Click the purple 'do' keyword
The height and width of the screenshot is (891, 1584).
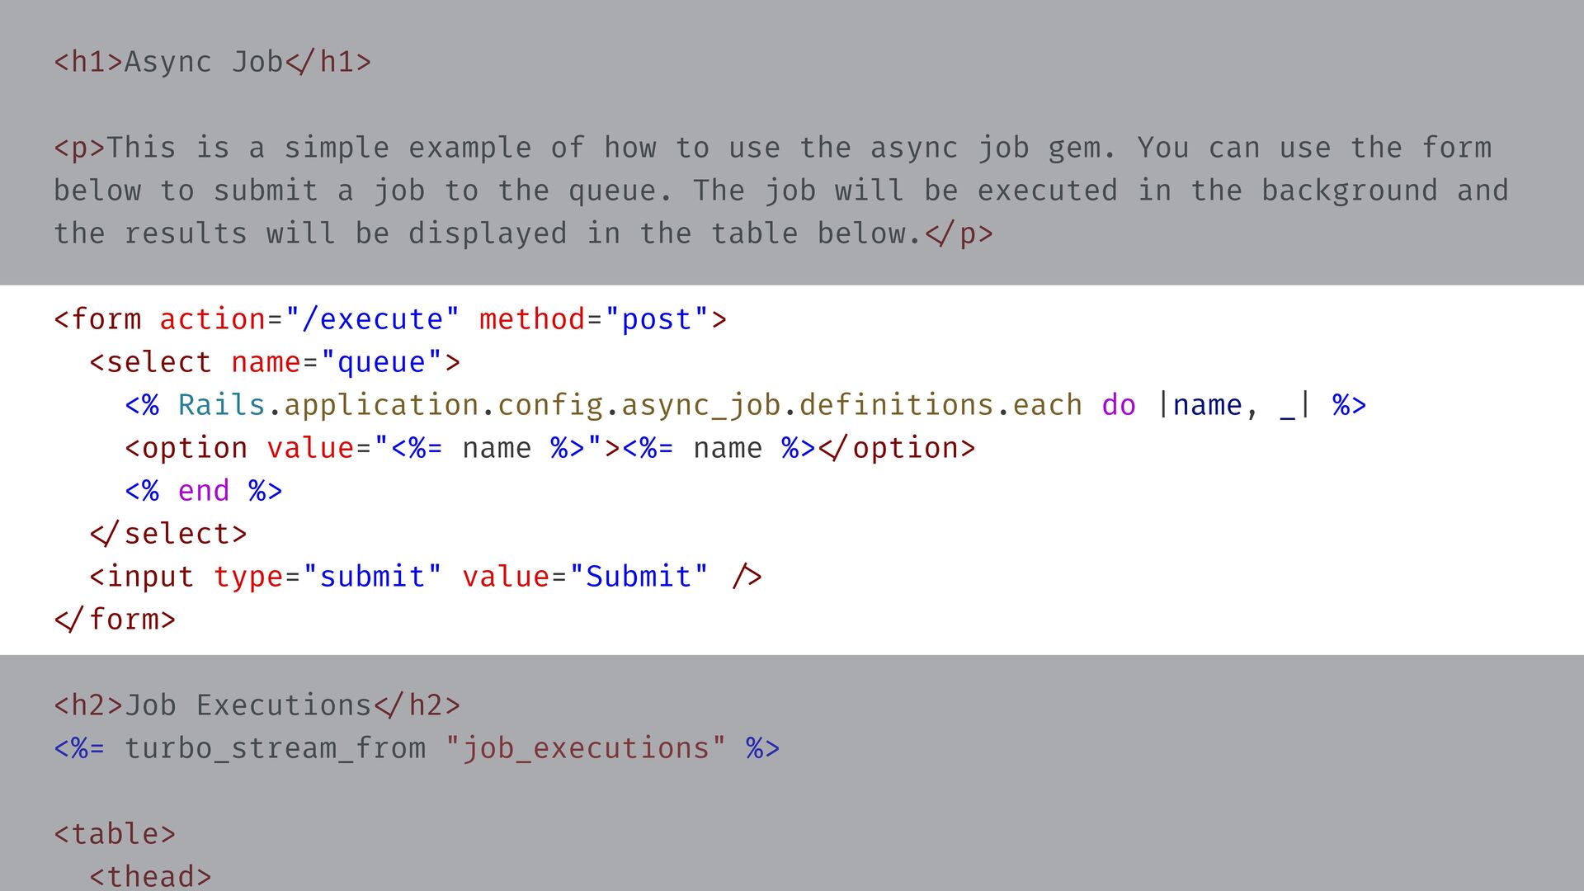tap(1119, 405)
